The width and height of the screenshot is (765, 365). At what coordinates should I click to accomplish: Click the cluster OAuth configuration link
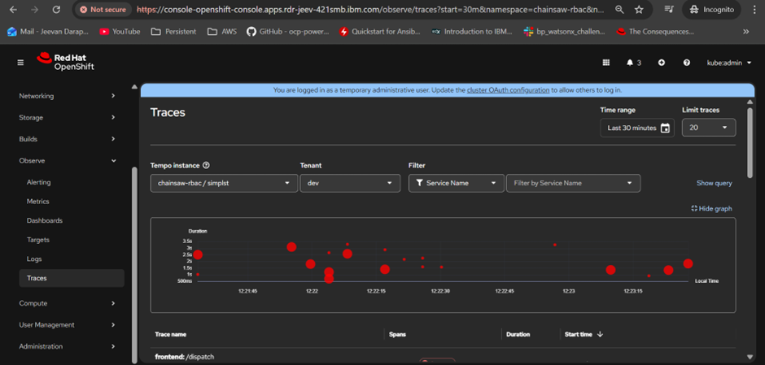tap(508, 90)
